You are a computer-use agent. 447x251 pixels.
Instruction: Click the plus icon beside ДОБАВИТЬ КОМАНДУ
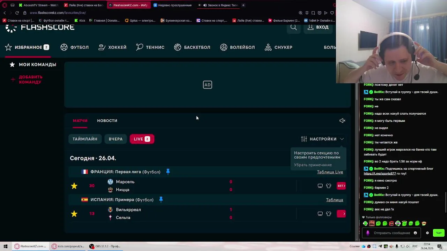[x=13, y=79]
